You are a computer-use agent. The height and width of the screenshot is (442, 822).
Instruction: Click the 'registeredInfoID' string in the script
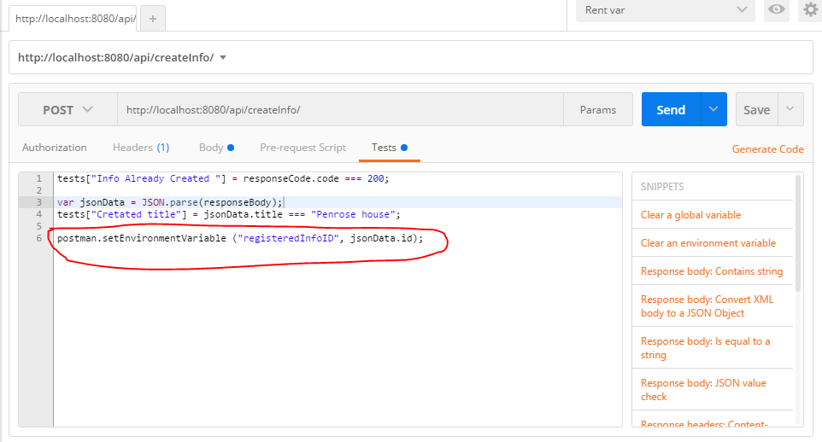point(288,238)
